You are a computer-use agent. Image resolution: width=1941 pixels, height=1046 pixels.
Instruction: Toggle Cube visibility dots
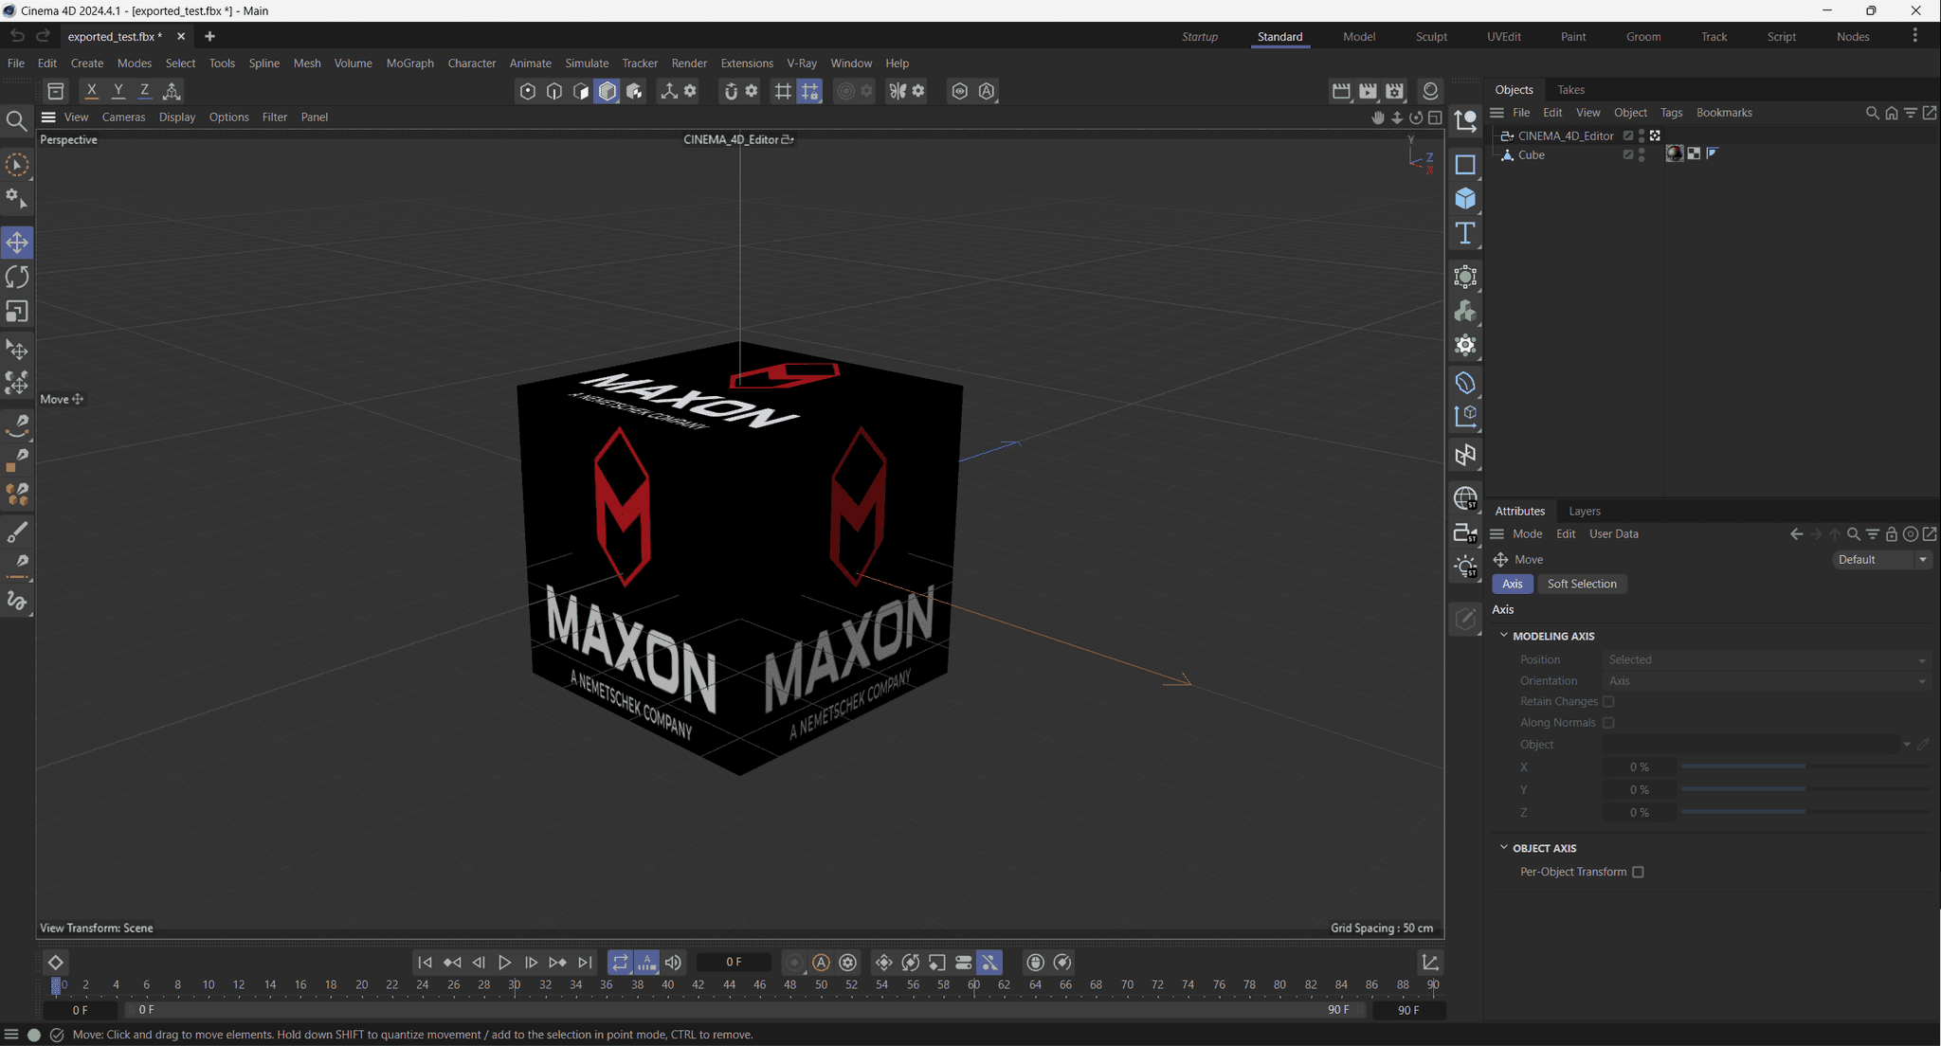click(1642, 155)
